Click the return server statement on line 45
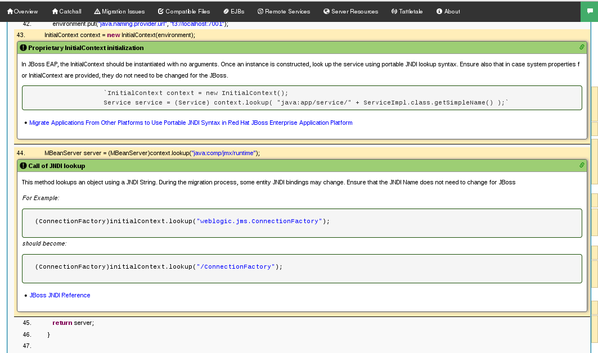 pyautogui.click(x=73, y=323)
